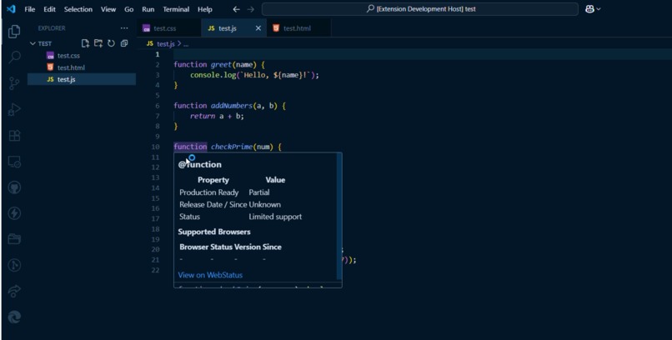Open test.css in the Explorer tree

(x=68, y=56)
